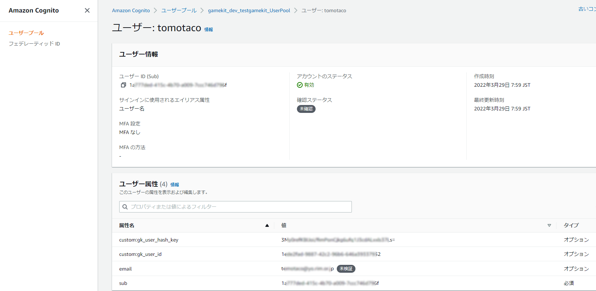Click the 属性名 column header

point(127,225)
